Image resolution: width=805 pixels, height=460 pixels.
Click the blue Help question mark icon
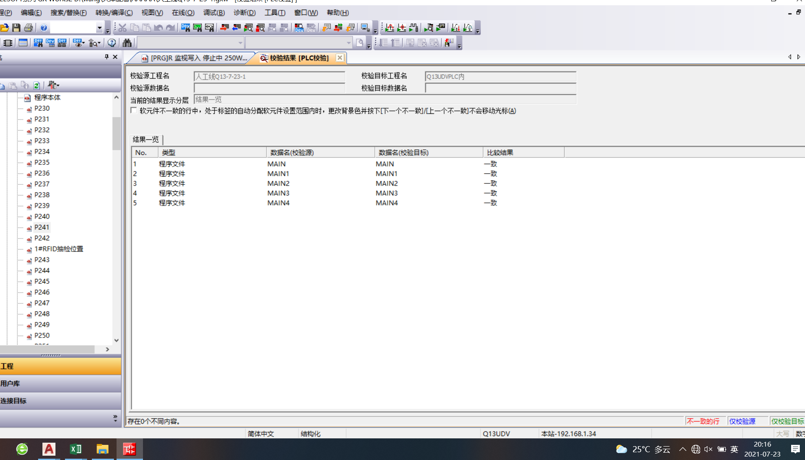(x=44, y=28)
